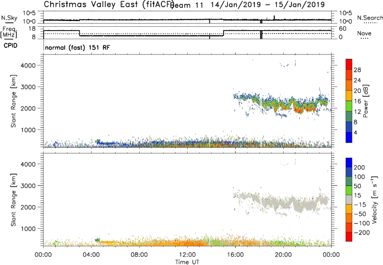The width and height of the screenshot is (383, 265).
Task: Click the '4000' slant range label of the power panel
Action: (28, 66)
